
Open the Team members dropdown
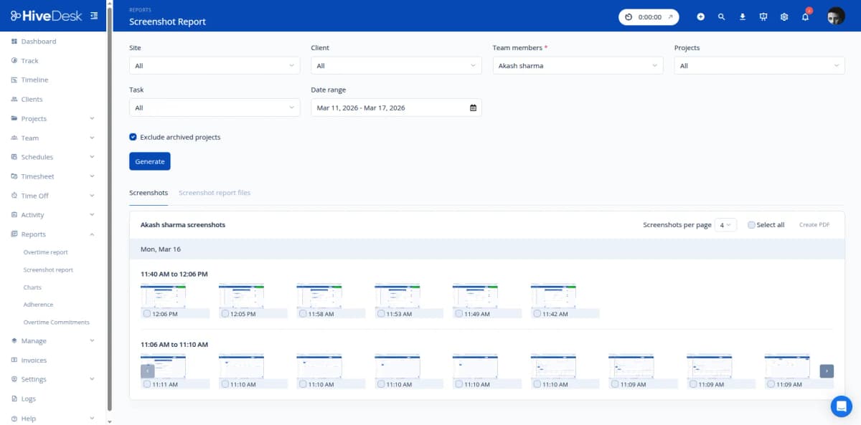(x=578, y=65)
